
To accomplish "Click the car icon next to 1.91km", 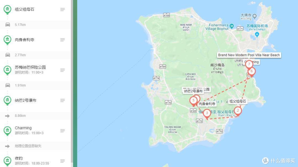I will point(8,85).
